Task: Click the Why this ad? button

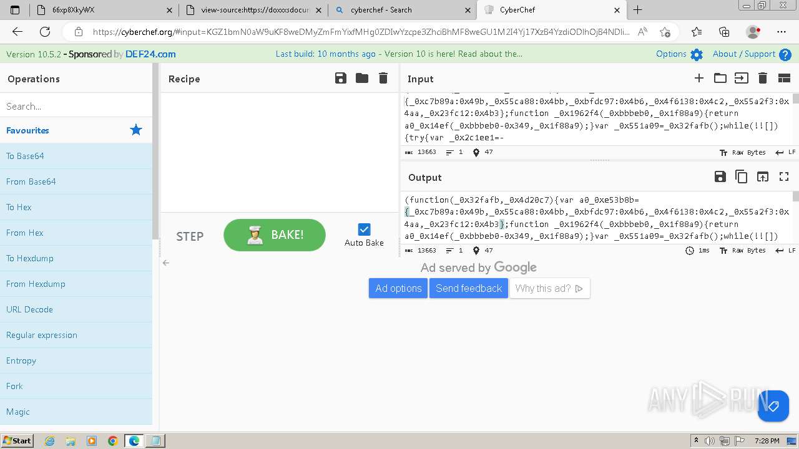Action: [550, 288]
